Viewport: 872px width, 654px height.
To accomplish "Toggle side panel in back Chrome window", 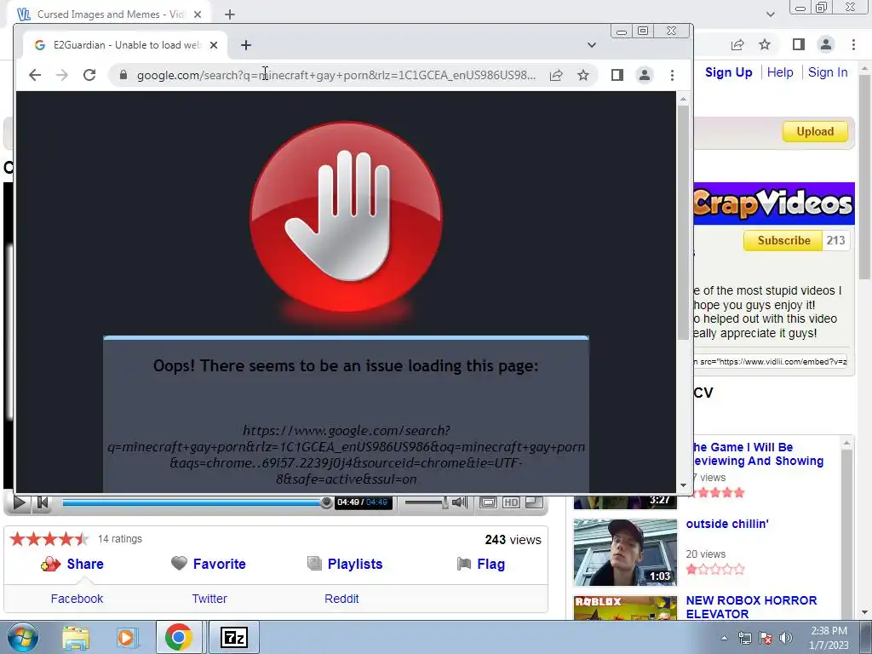I will [x=799, y=45].
